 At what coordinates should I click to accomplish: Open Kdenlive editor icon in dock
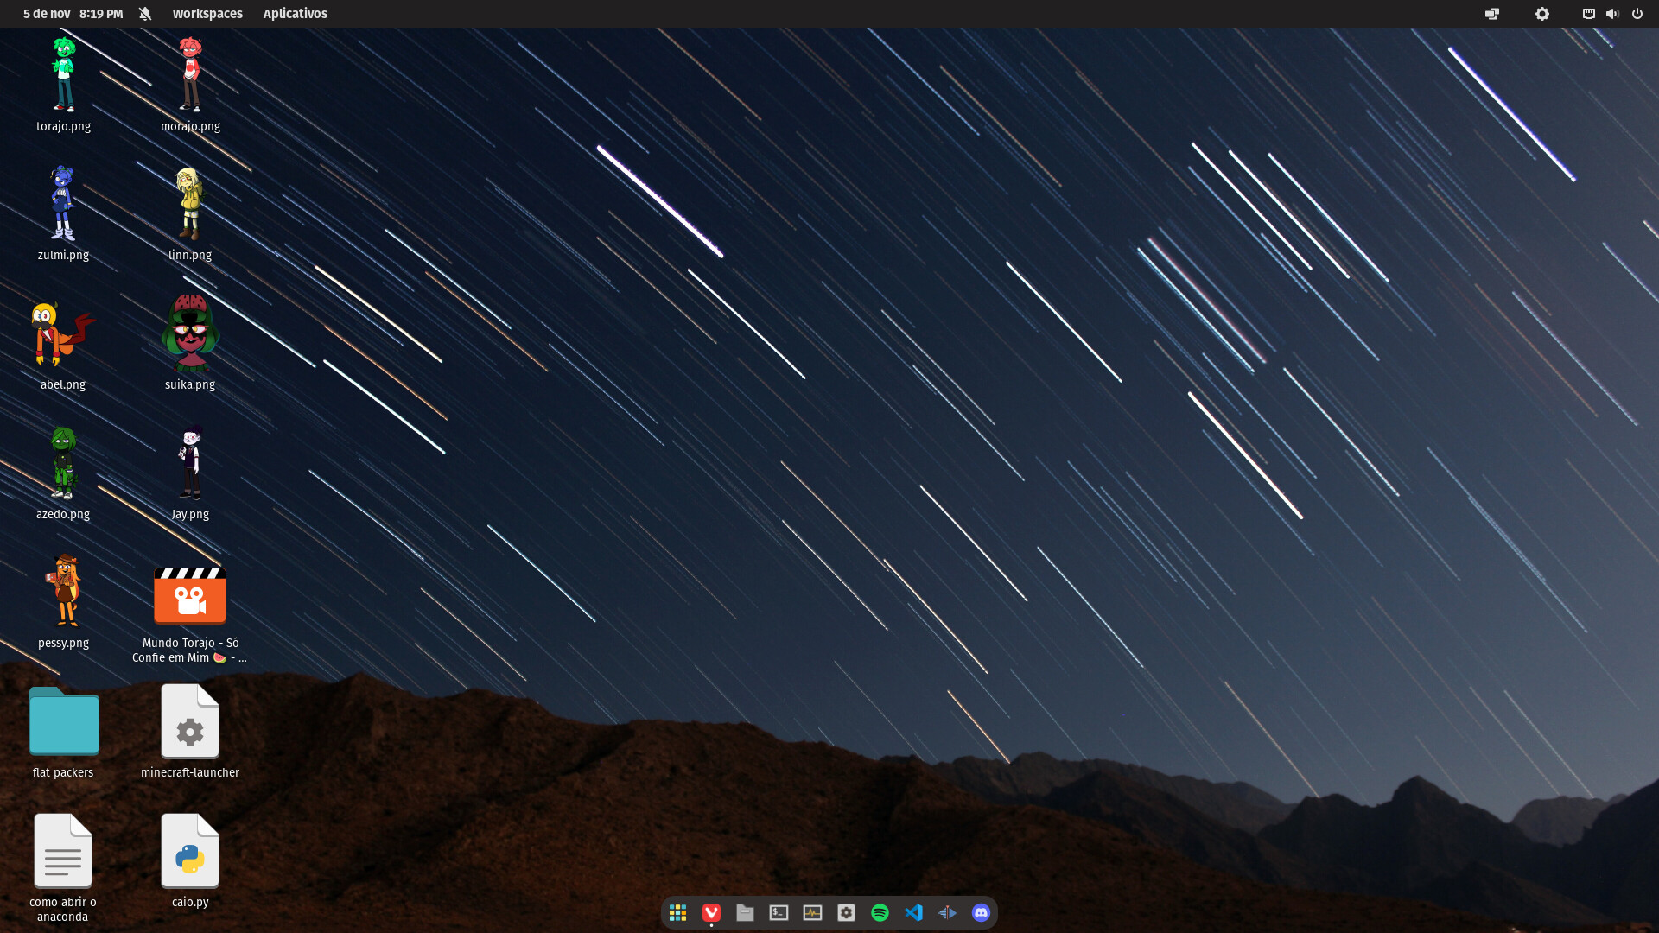(947, 912)
